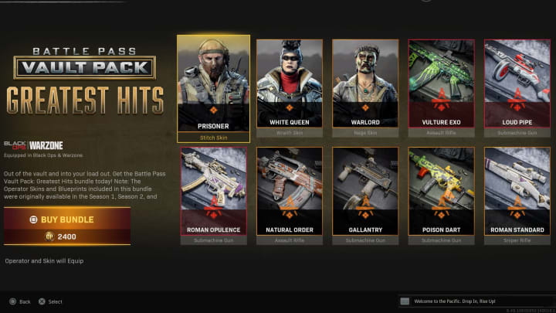Click the Black Ops Warzone logo
Screen dimensions: 556x313
point(33,145)
